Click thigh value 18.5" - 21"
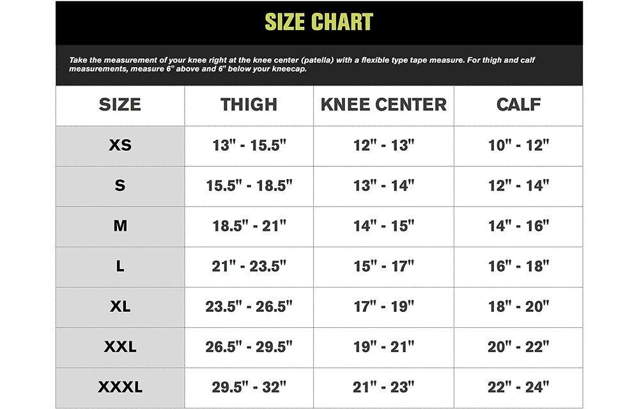Image resolution: width=639 pixels, height=409 pixels. (x=249, y=226)
